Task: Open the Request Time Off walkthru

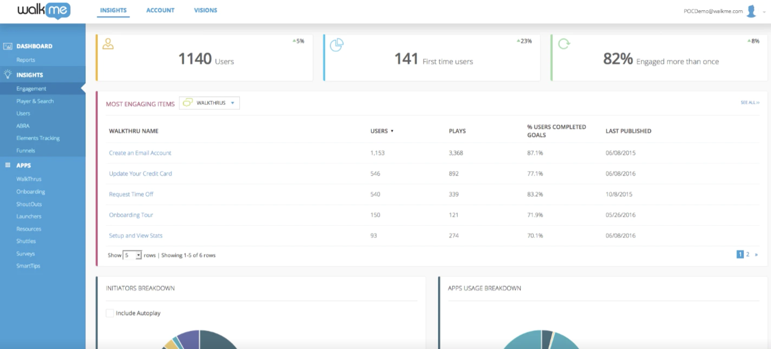Action: [131, 194]
